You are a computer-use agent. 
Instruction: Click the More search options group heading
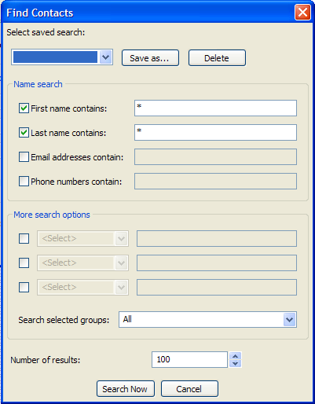(52, 215)
